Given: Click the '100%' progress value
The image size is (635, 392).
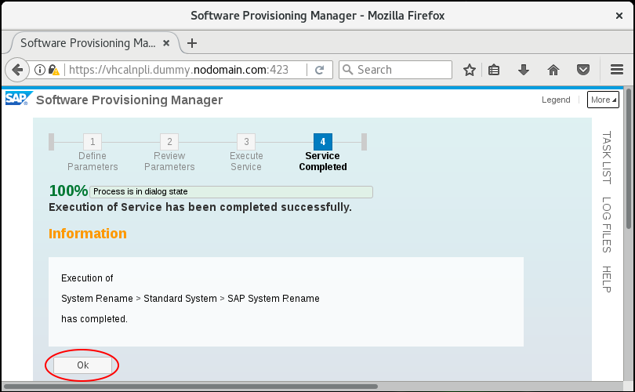Looking at the screenshot, I should tap(68, 191).
